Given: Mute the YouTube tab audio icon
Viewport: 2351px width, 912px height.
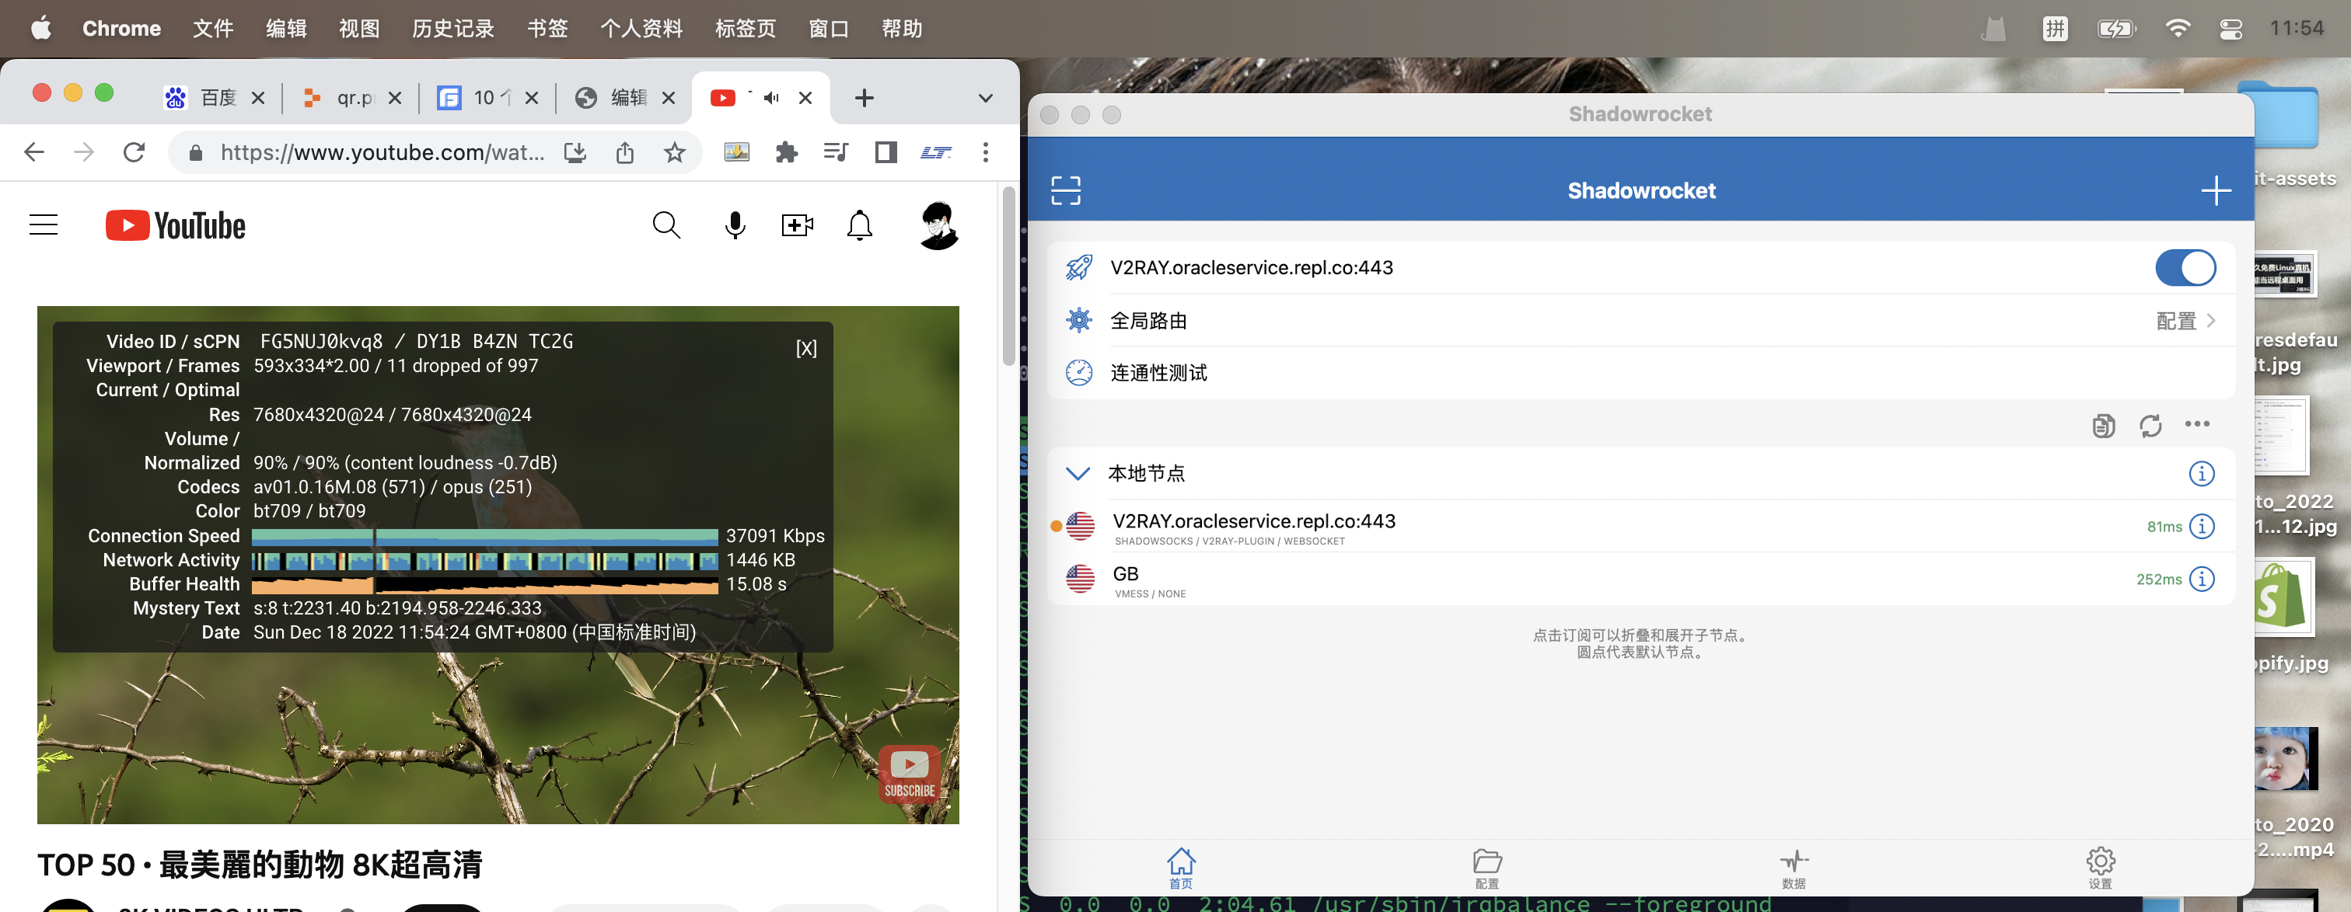Looking at the screenshot, I should coord(772,98).
